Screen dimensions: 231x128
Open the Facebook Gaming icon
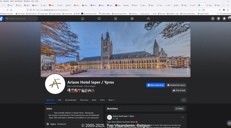(x=148, y=18)
